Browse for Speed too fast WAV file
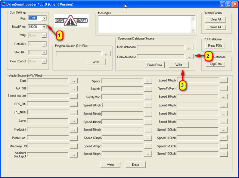The height and width of the screenshot is (178, 239). (x=74, y=96)
